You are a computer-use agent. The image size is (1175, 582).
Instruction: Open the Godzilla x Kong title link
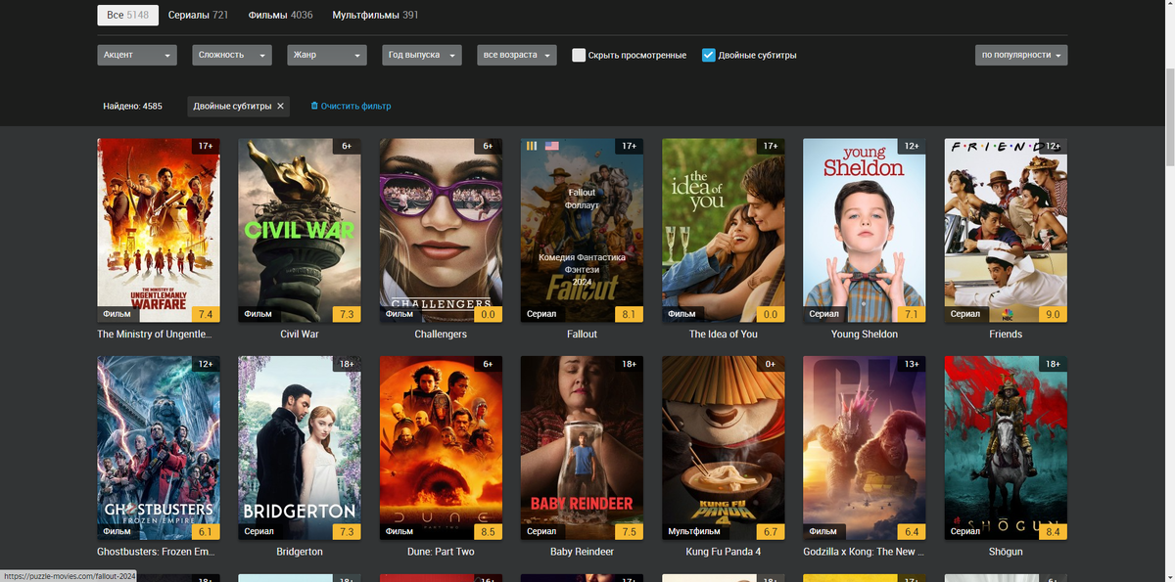click(x=865, y=552)
